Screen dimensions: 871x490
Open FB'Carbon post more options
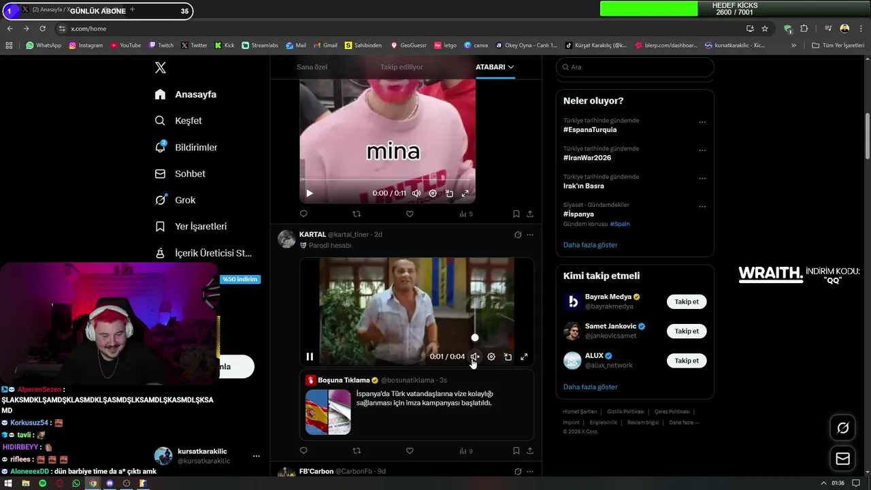[x=530, y=472]
